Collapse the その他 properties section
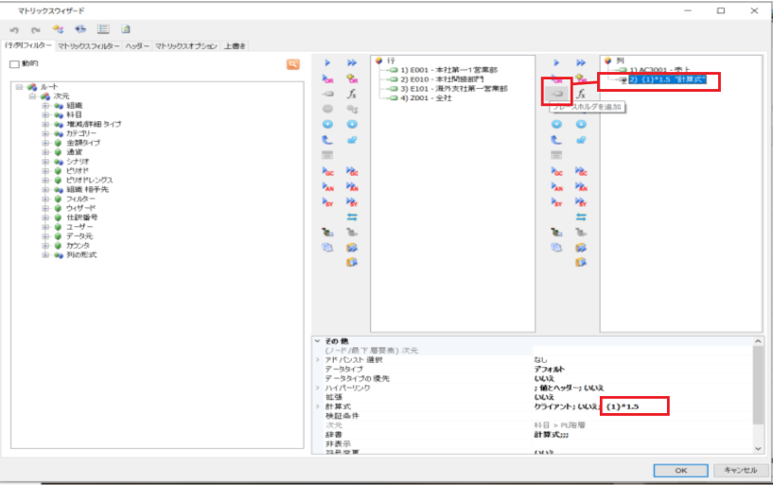The image size is (773, 485). pos(318,340)
